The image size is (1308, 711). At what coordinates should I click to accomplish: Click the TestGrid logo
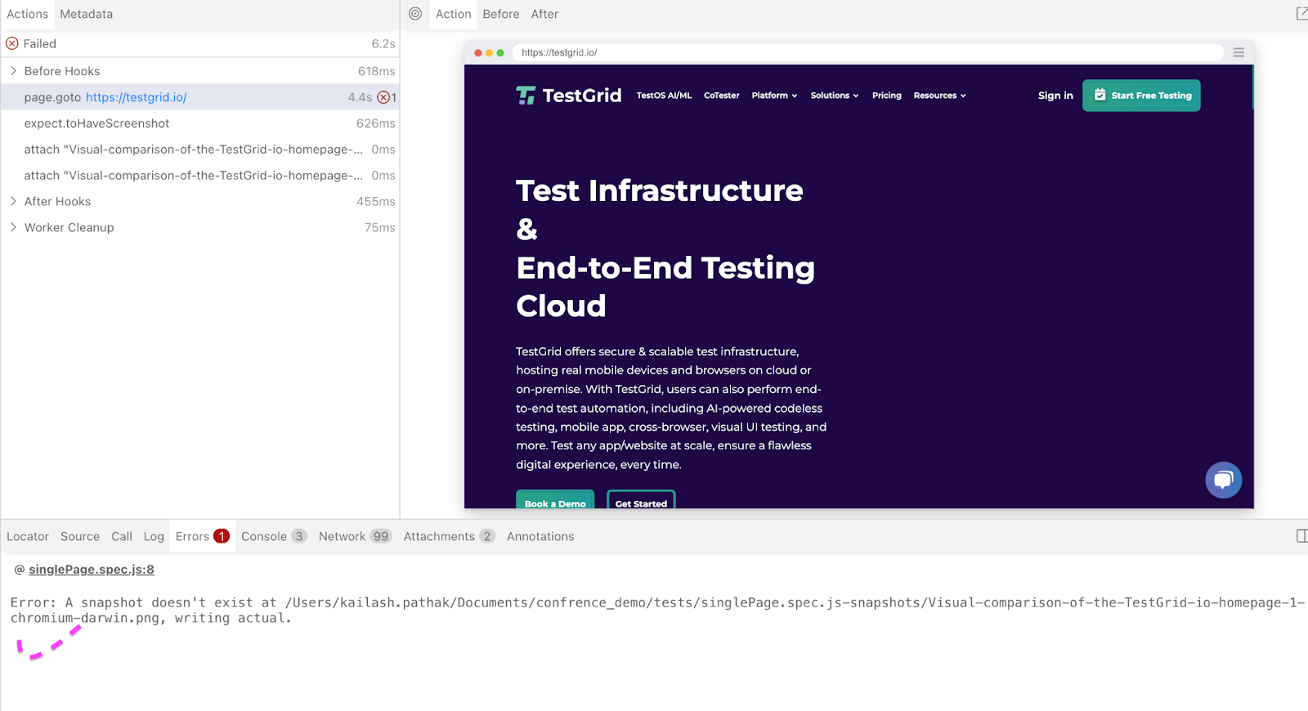[x=569, y=96]
